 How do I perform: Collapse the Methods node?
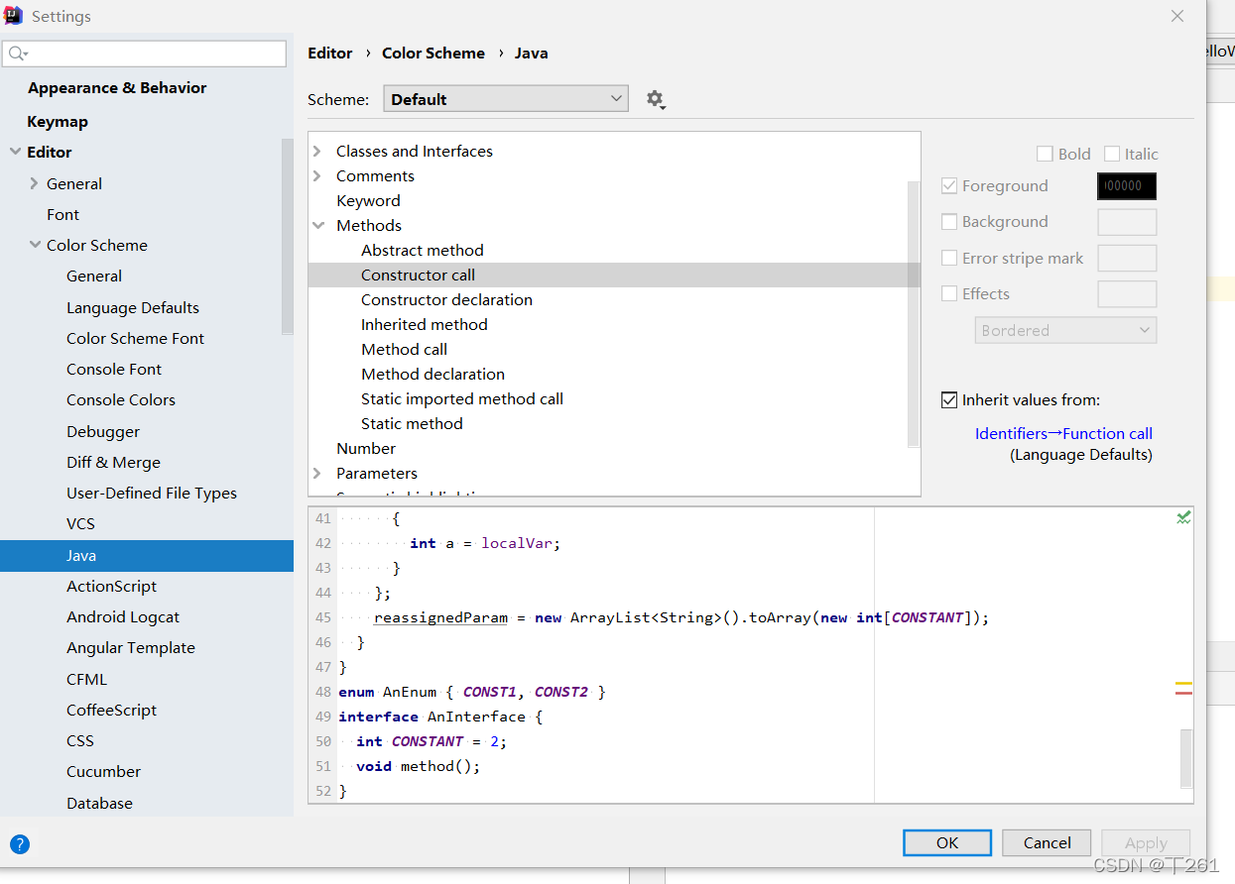pyautogui.click(x=318, y=225)
